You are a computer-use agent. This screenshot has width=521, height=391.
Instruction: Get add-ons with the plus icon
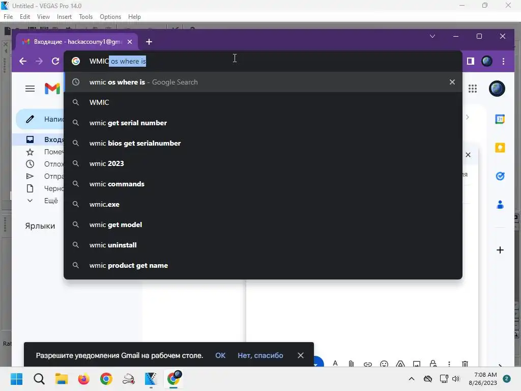(x=500, y=250)
